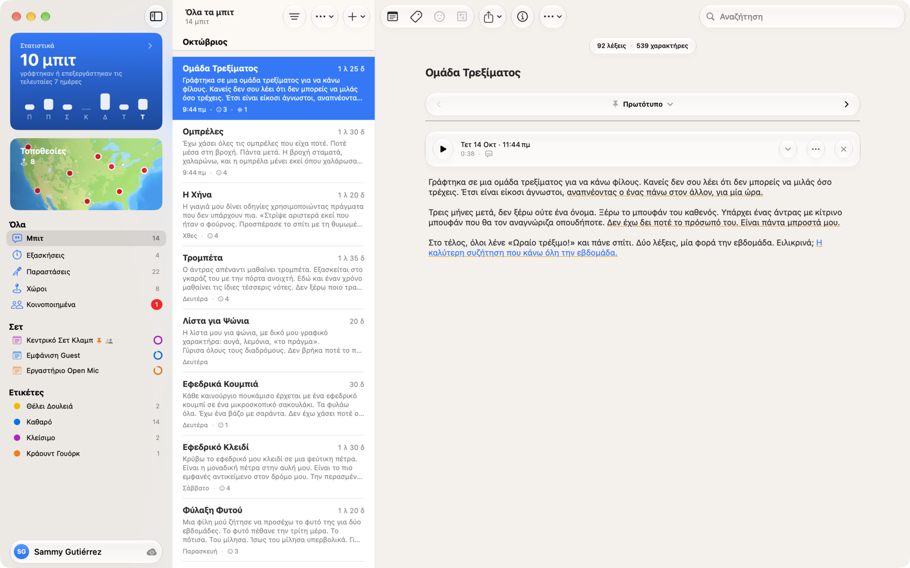The image size is (910, 568).
Task: Click the note view layout icon
Action: pos(392,17)
